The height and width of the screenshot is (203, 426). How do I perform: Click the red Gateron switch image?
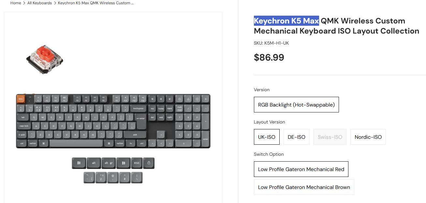tap(45, 58)
